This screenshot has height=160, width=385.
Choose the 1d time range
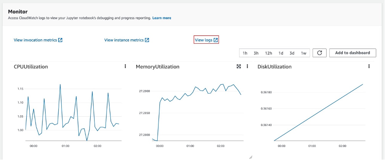point(281,53)
